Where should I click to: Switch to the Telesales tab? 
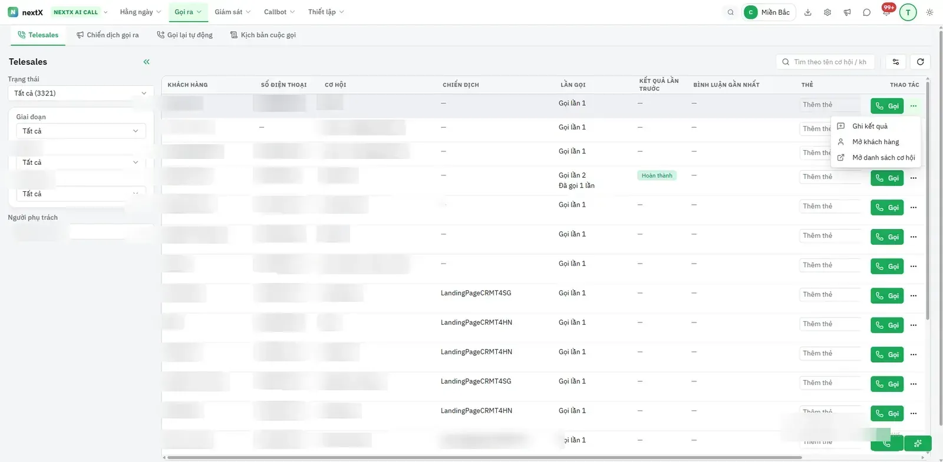(38, 35)
